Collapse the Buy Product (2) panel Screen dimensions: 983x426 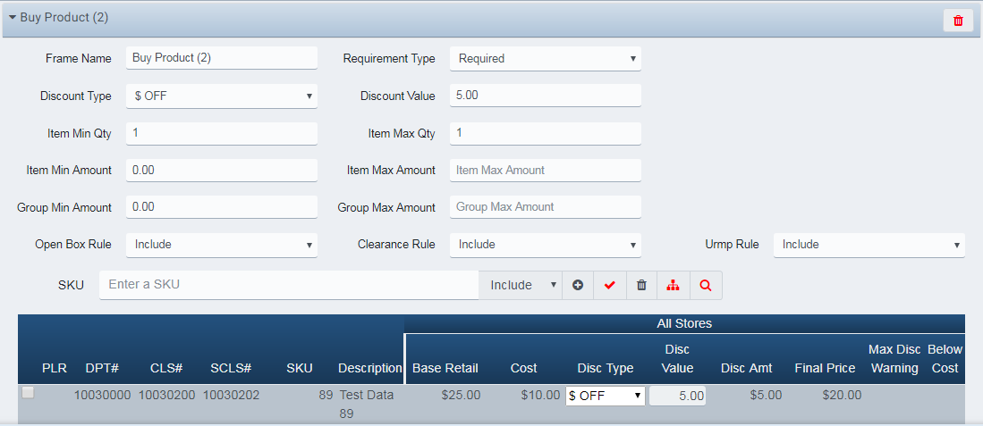pos(13,18)
